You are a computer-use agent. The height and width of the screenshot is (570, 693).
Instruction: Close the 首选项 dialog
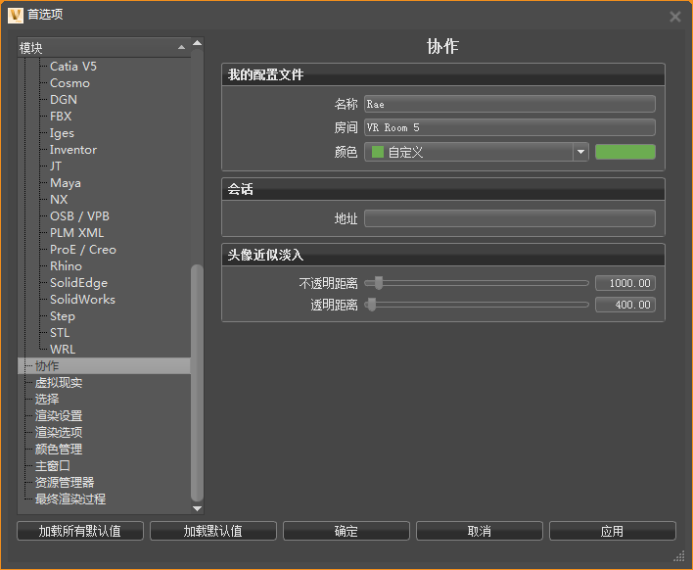tap(674, 17)
